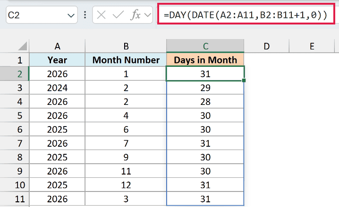Select cell C3 showing 29
This screenshot has height=207, width=339.
(205, 88)
